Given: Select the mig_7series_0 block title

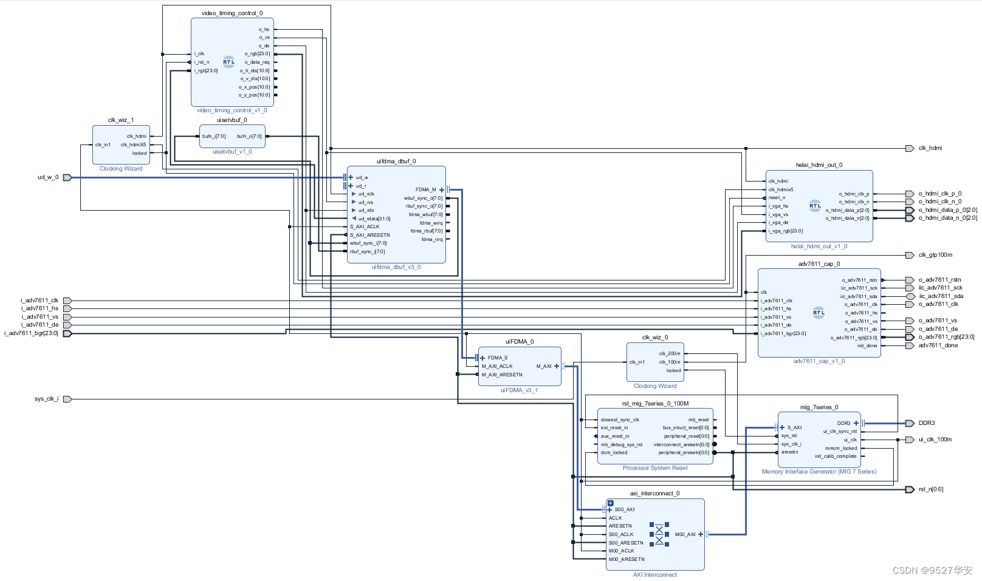Looking at the screenshot, I should 819,407.
